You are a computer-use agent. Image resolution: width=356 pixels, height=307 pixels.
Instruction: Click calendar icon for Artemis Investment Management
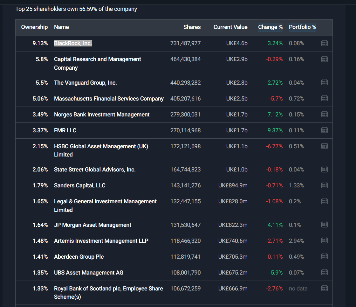pyautogui.click(x=324, y=241)
